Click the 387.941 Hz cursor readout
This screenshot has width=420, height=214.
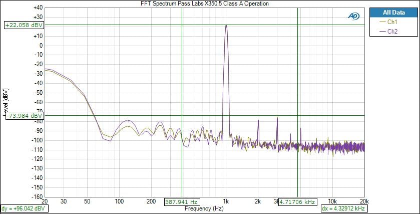click(x=182, y=202)
